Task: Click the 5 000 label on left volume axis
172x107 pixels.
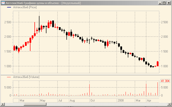Action: (x=8, y=87)
